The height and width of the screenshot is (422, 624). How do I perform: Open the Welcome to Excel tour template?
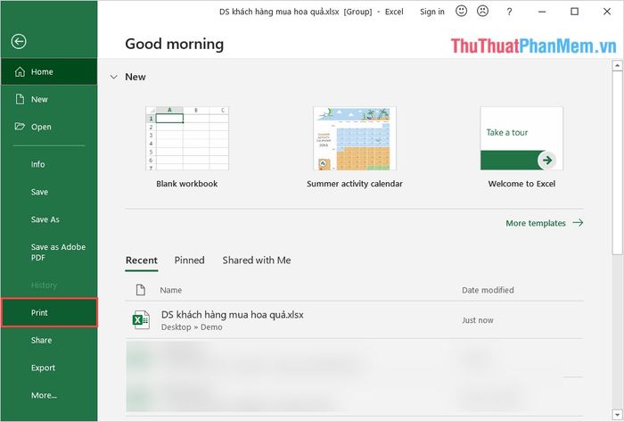point(521,138)
